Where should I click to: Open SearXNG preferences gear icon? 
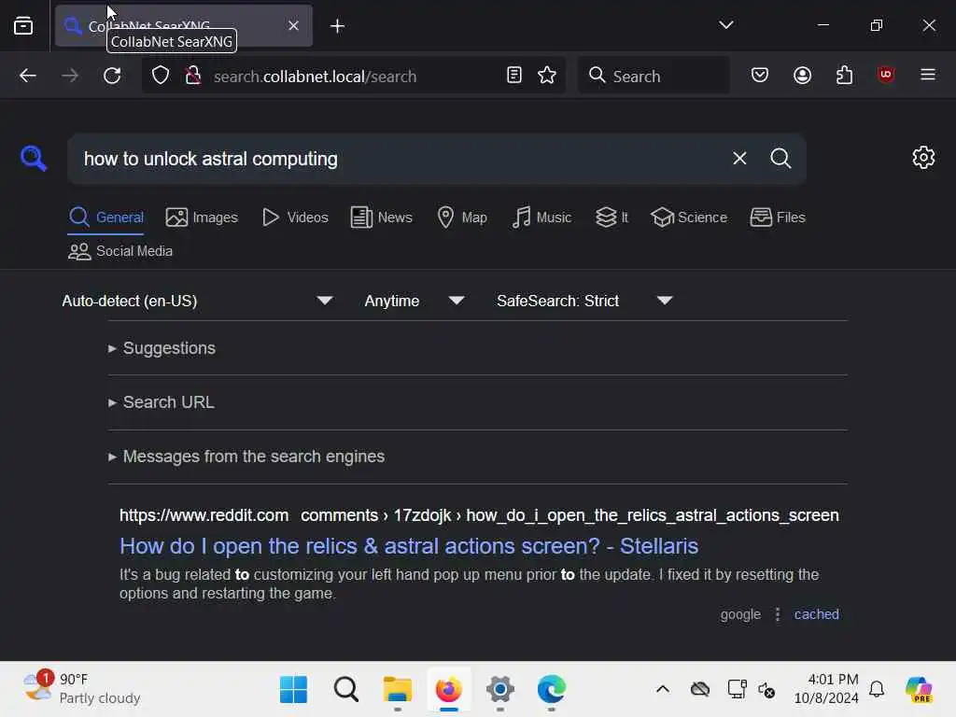click(923, 157)
